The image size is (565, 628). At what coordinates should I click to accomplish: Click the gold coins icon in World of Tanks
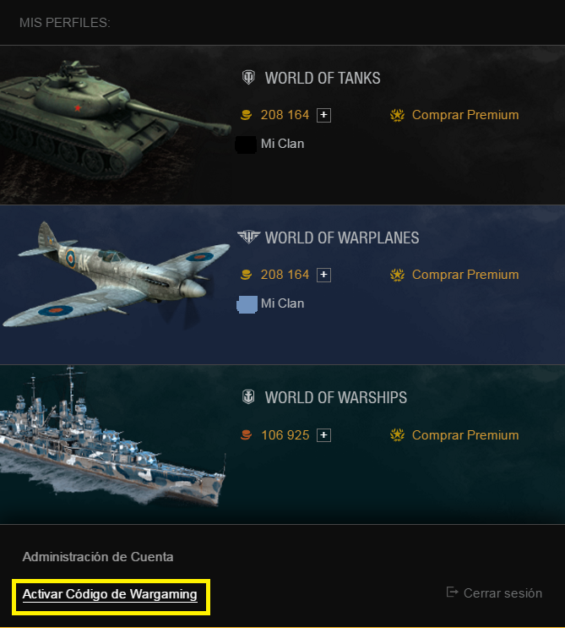click(246, 115)
